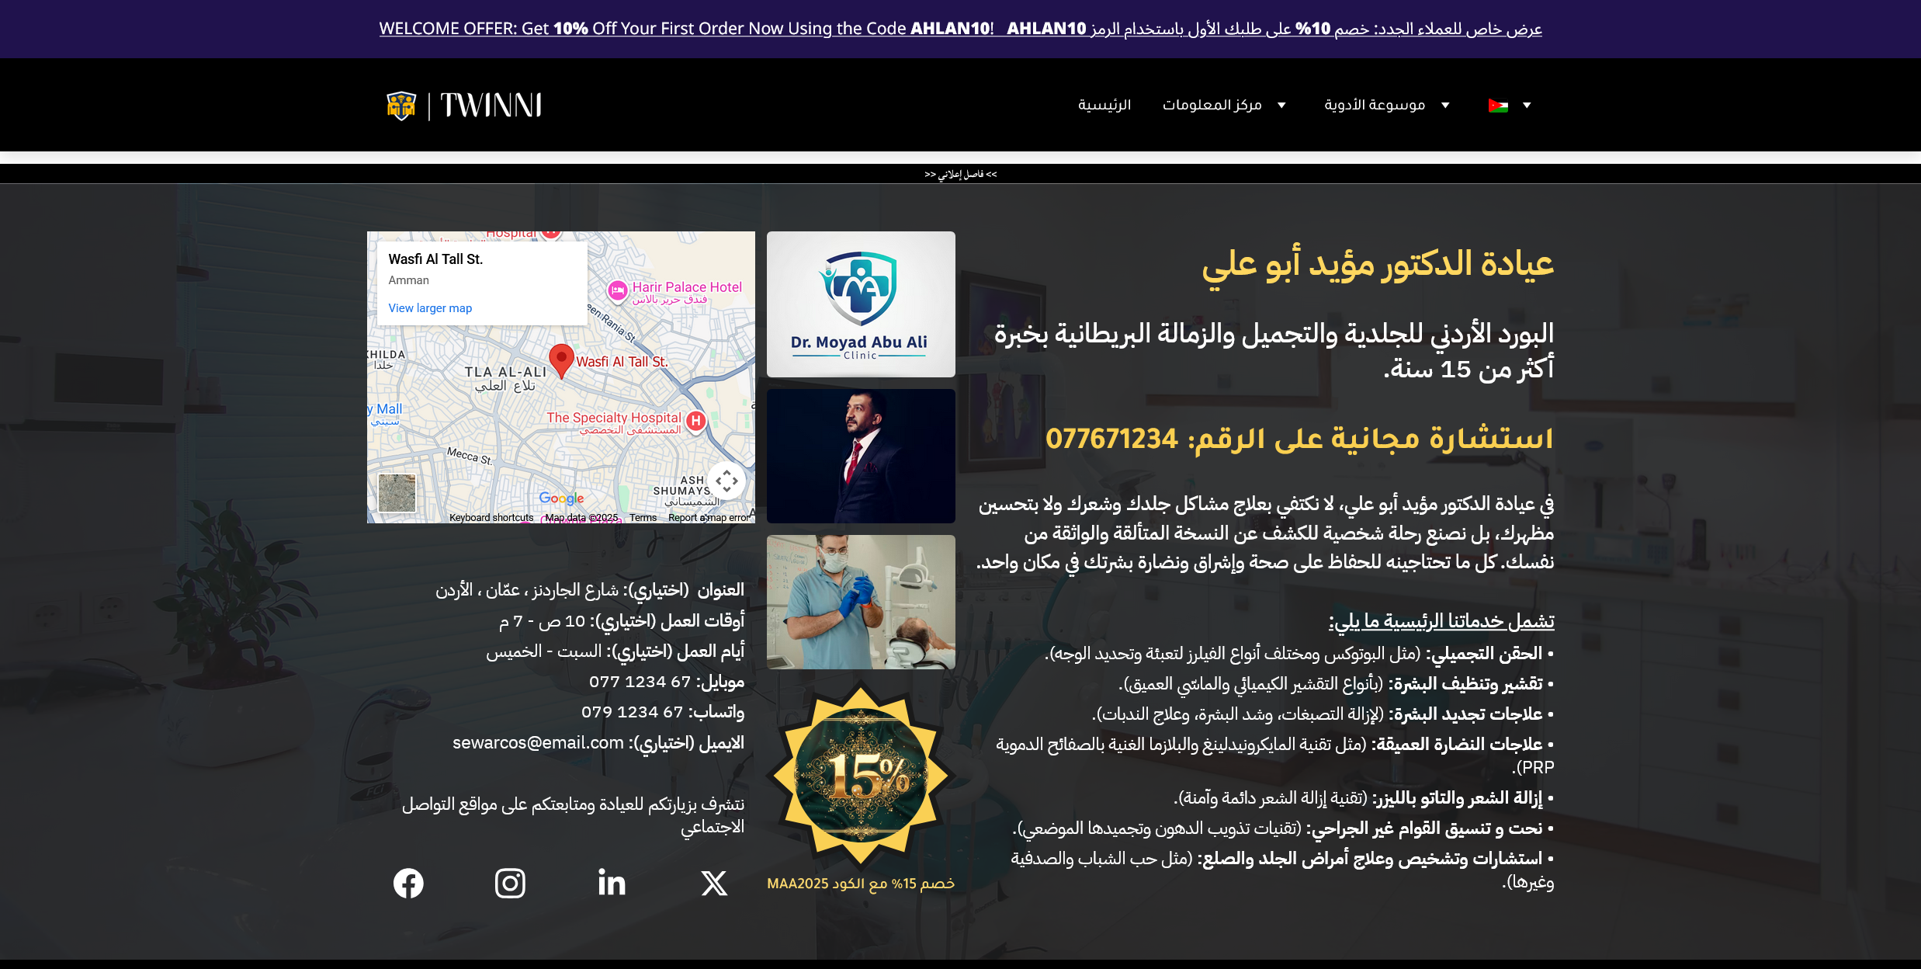Click the 15% discount badge image
The width and height of the screenshot is (1921, 969).
(861, 775)
